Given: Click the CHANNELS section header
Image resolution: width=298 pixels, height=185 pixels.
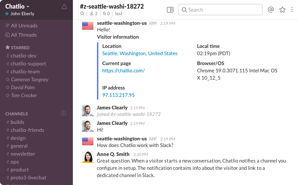Looking at the screenshot, I should pyautogui.click(x=17, y=114).
